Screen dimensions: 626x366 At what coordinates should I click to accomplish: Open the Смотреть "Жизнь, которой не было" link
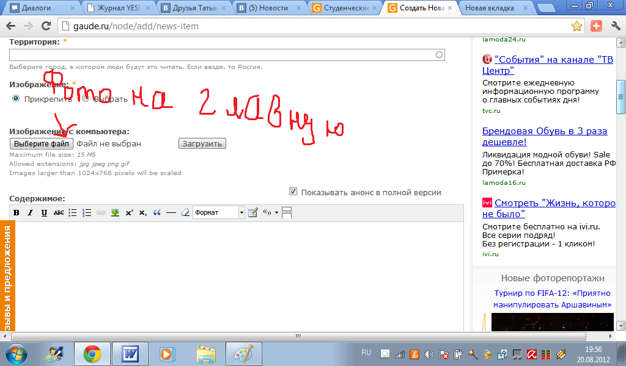[549, 208]
